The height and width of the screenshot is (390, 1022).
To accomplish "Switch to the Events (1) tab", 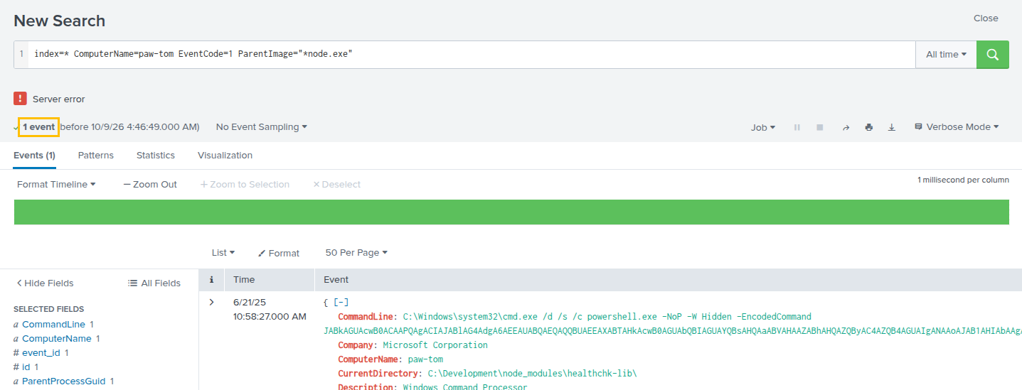I will coord(34,155).
